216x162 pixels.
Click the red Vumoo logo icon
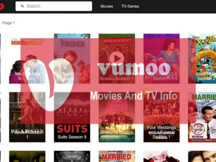click(2, 7)
